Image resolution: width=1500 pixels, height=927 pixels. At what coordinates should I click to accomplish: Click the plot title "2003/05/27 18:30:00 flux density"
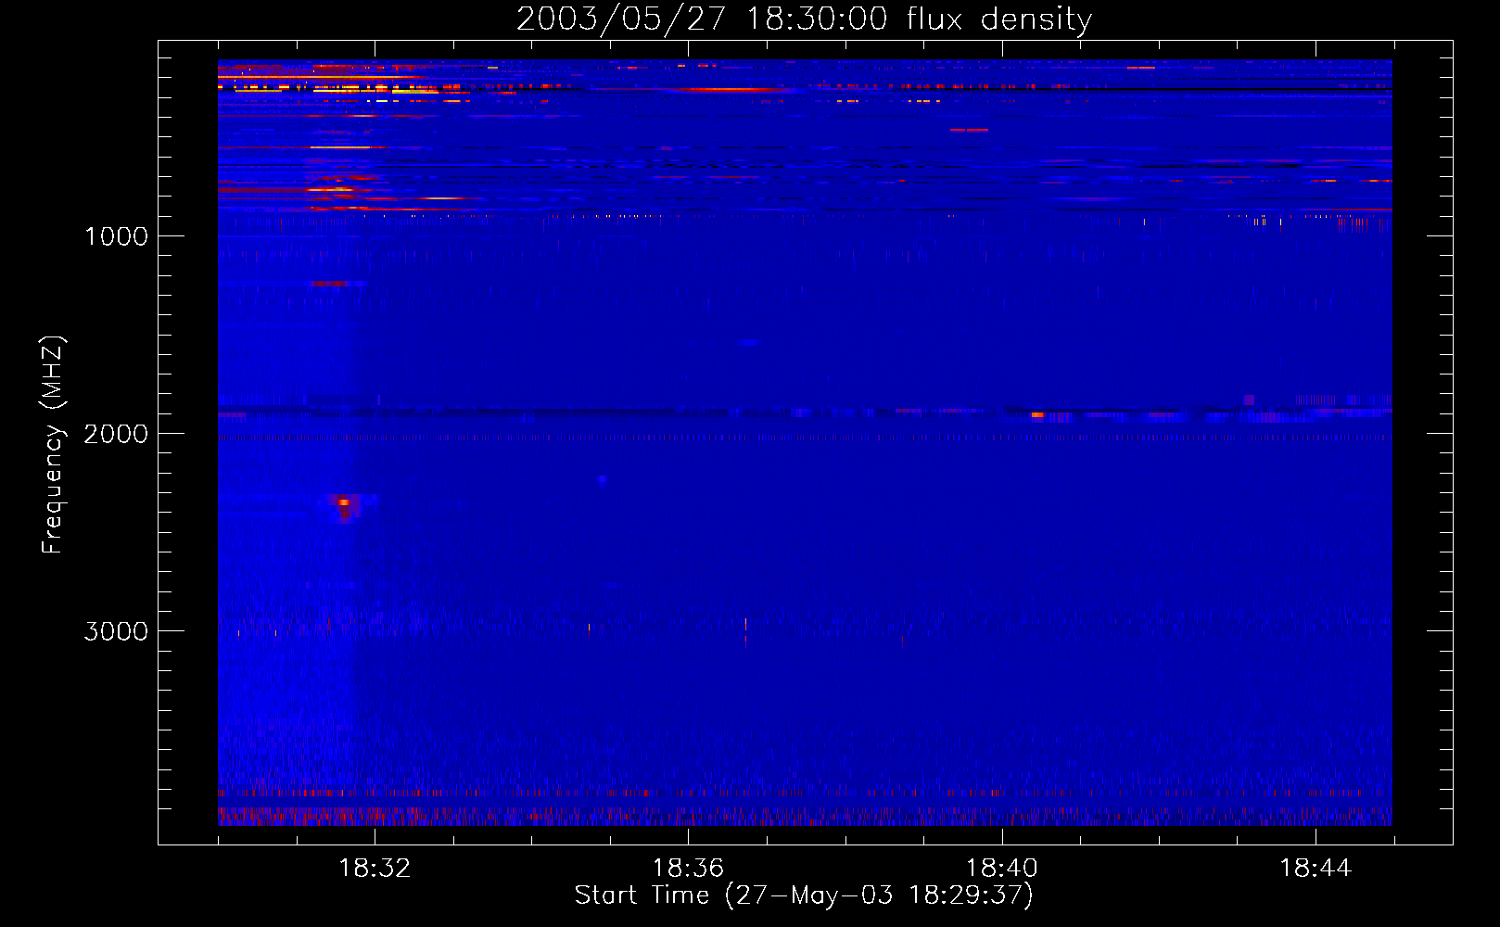(x=804, y=19)
